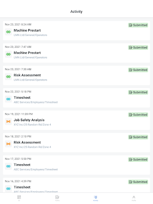The image size is (153, 204).
Task: Open the ID QR code tab
Action: tap(19, 198)
